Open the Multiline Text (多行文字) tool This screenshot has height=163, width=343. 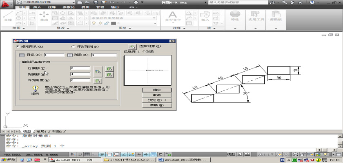tap(173, 17)
